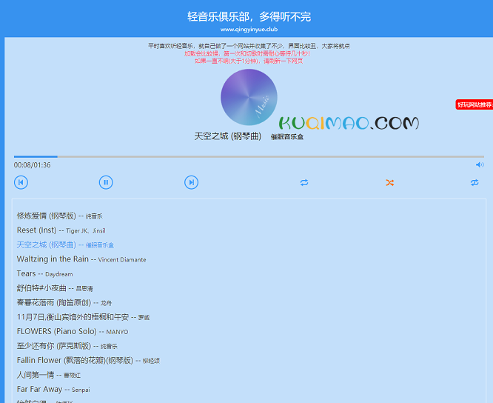Play 至少还有你 (萨克斯版) track
This screenshot has height=403, width=493.
pos(67,346)
